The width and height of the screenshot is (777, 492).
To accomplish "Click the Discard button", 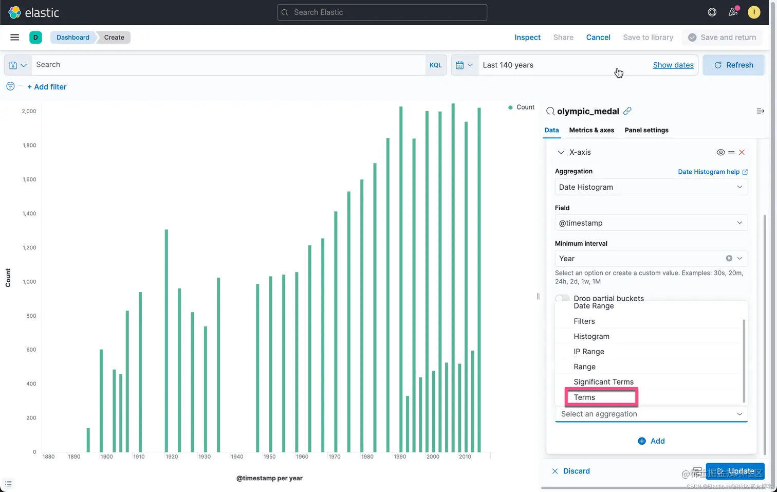I will [x=570, y=471].
